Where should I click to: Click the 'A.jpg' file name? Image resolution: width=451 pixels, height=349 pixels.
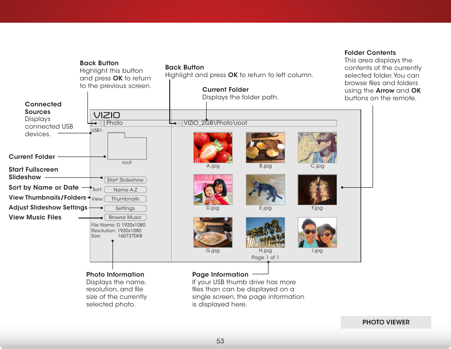[x=213, y=166]
